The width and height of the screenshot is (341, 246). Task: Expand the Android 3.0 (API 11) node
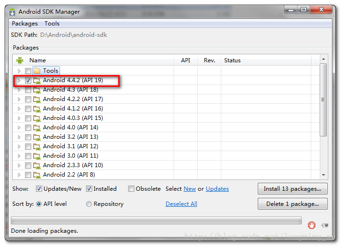point(19,156)
